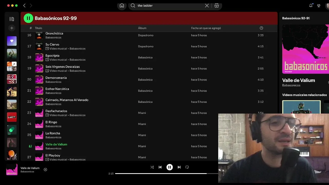Click Babasónicos 92-99 header in right panel
Viewport: 329px width, 185px height.
click(x=296, y=18)
